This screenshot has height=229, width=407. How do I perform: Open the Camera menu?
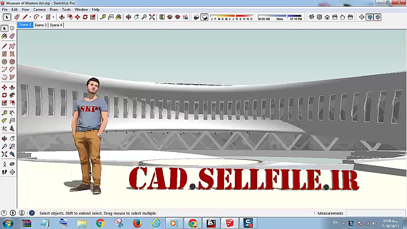click(39, 10)
